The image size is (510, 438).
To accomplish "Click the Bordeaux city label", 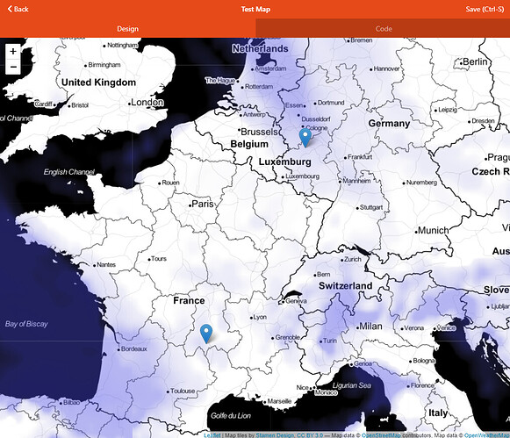I will click(134, 348).
